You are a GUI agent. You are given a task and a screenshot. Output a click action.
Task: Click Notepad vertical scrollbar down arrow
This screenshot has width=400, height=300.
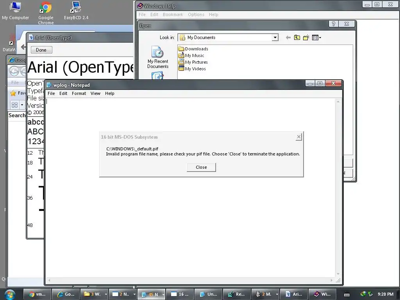338,274
